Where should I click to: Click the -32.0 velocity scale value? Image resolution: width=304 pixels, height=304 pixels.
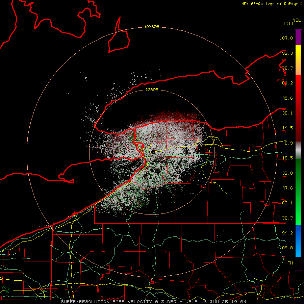click(286, 173)
